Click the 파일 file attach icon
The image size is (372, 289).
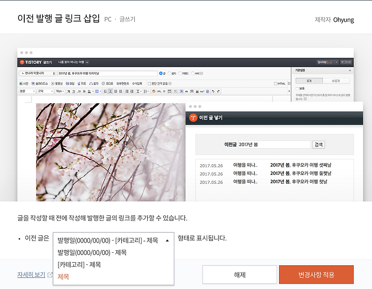(x=67, y=84)
